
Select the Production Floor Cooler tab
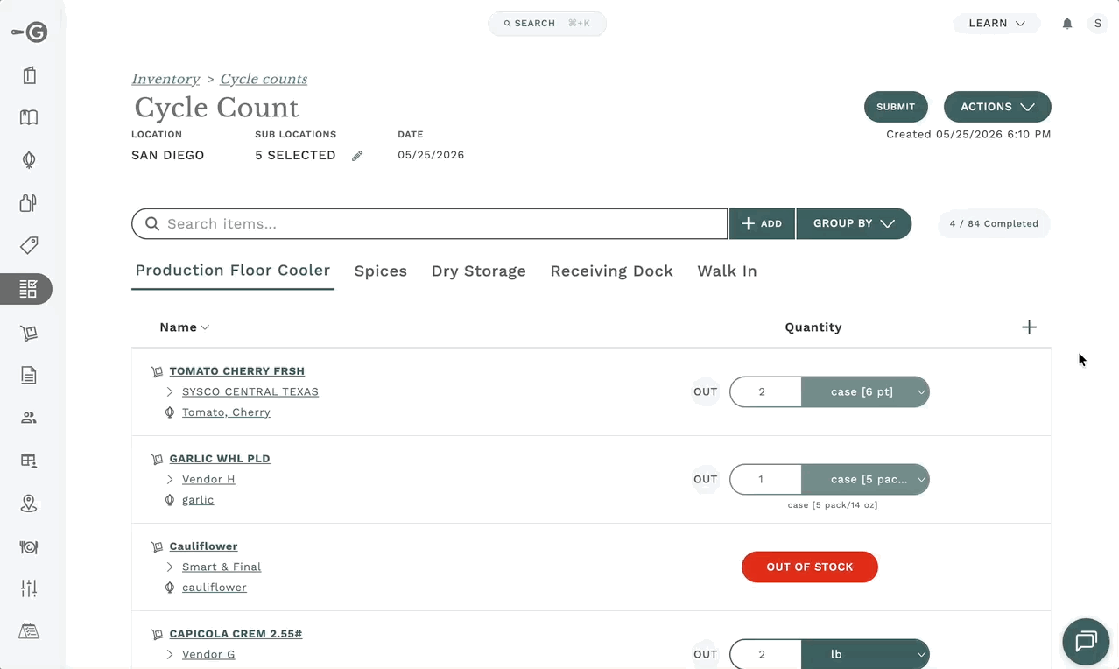coord(233,271)
